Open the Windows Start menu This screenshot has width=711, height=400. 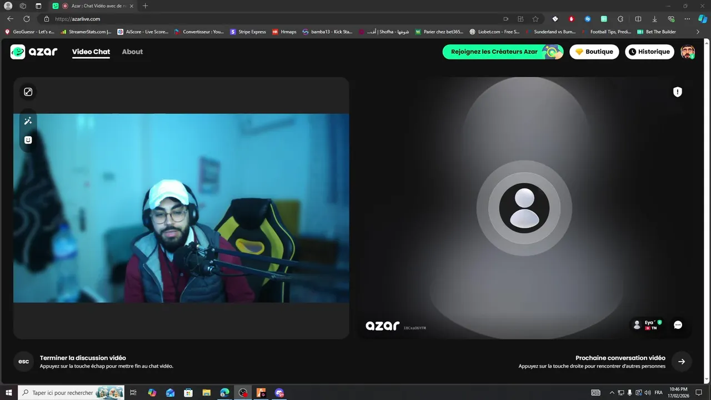[8, 393]
